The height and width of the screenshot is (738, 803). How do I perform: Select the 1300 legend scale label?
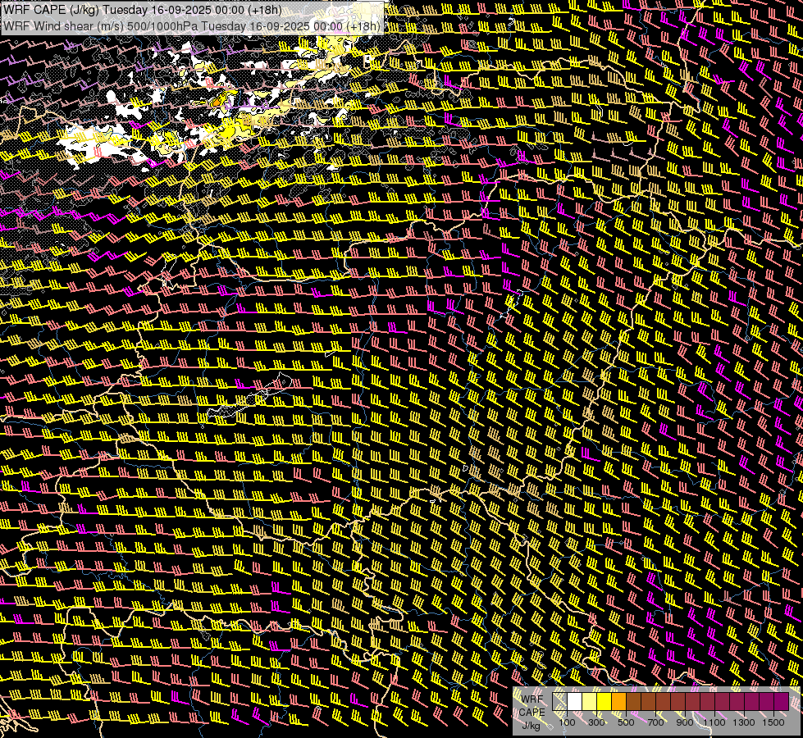coord(744,722)
